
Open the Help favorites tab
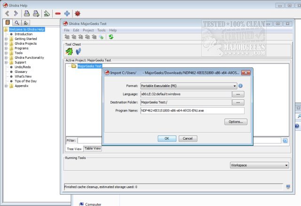[x=25, y=23]
